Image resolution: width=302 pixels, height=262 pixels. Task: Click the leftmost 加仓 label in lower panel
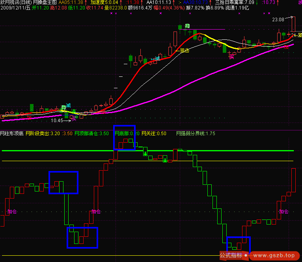[x=12, y=212]
